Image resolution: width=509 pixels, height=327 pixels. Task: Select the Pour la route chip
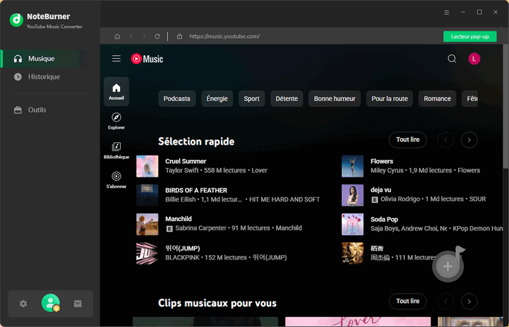click(x=390, y=99)
